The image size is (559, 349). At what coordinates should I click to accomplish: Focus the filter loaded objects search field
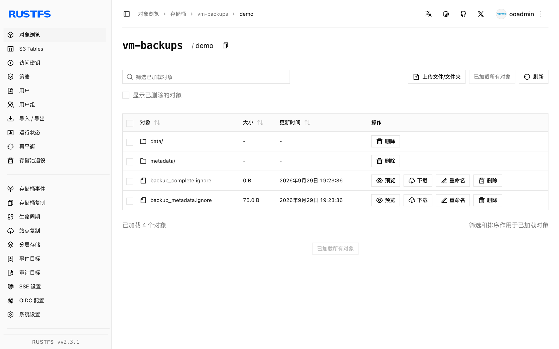coord(206,77)
